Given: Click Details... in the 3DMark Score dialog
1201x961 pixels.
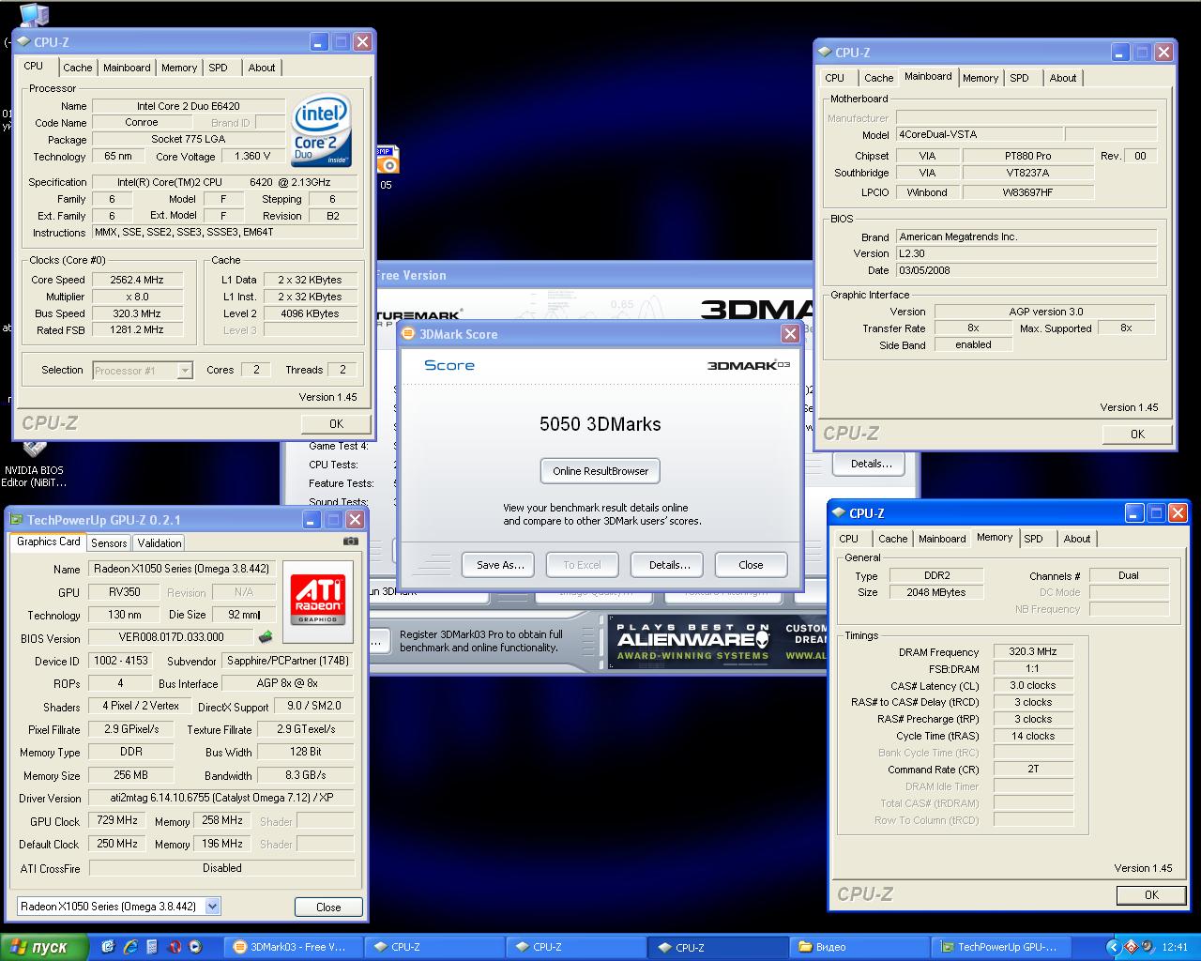Looking at the screenshot, I should click(669, 565).
